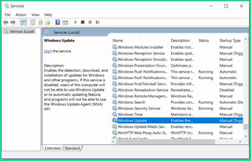Screen dimensions: 251x161
Task: Go forward with the toolbar Forward arrow
Action: pos(13,22)
